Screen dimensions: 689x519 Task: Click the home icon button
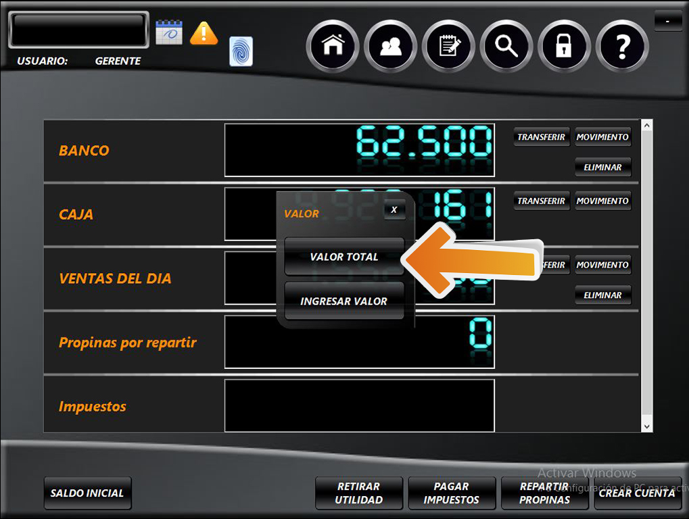tap(333, 46)
